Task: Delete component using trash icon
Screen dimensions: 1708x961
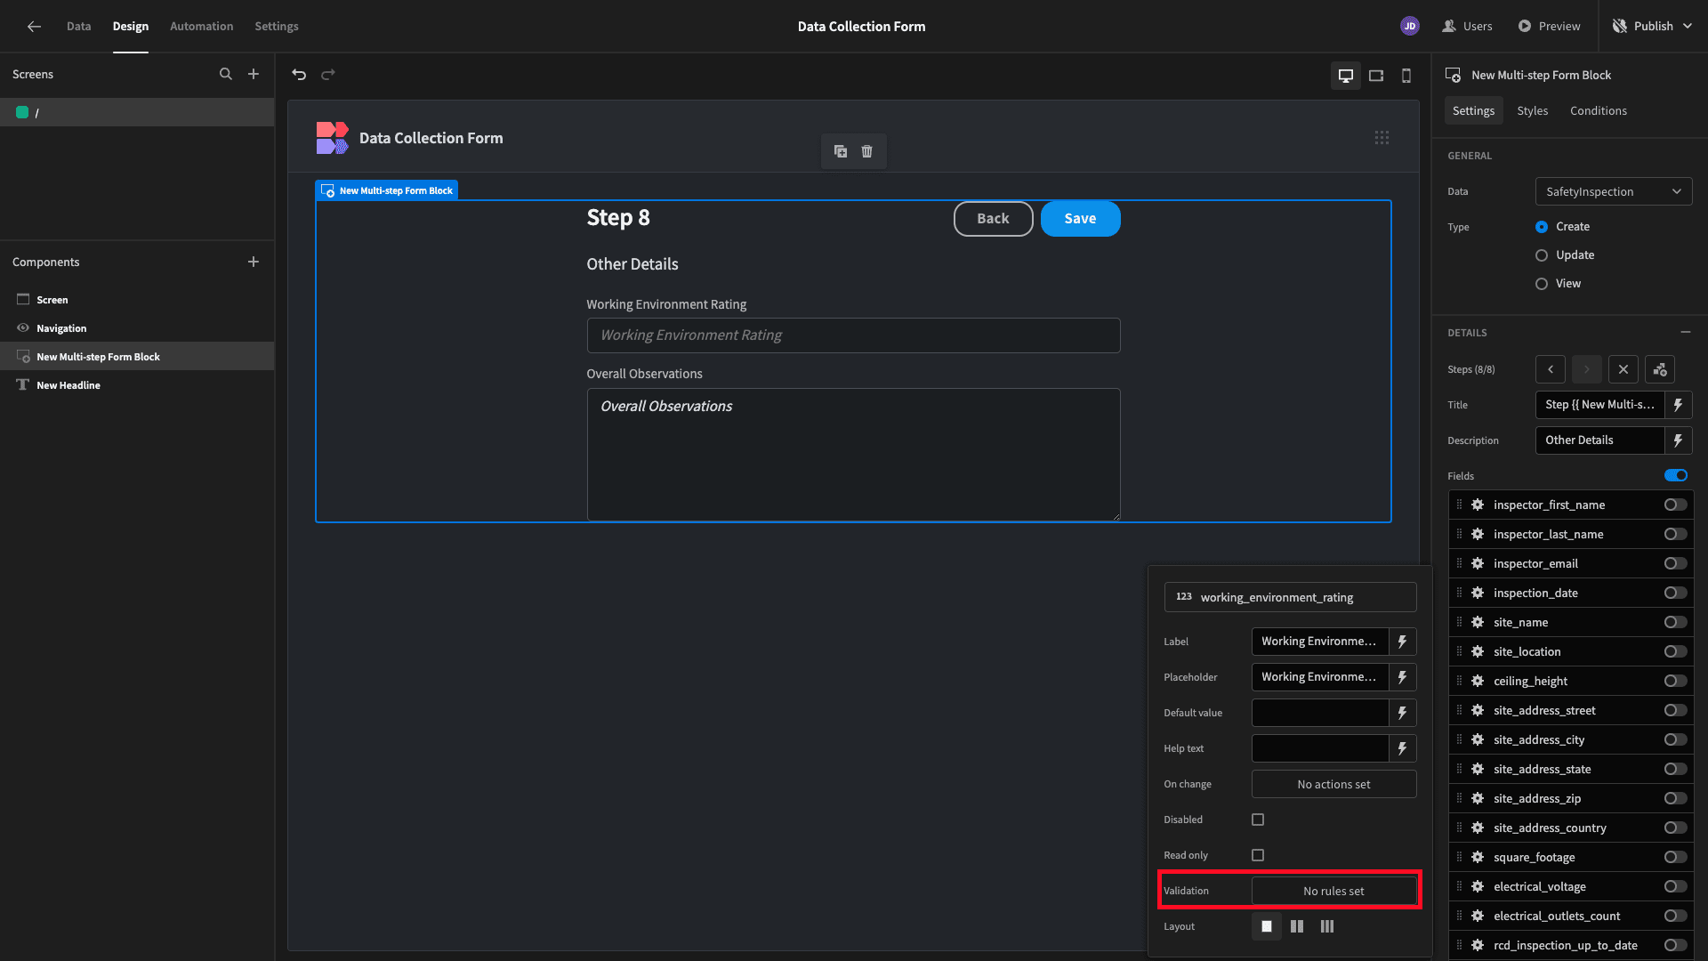Action: (866, 151)
